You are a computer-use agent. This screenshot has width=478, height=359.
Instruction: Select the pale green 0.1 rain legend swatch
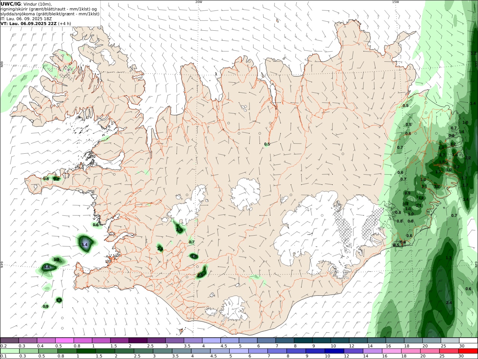point(10,351)
